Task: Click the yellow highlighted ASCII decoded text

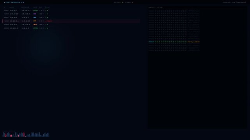Action: point(193,42)
